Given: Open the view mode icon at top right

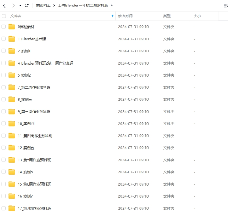Looking at the screenshot, I should pyautogui.click(x=226, y=6).
